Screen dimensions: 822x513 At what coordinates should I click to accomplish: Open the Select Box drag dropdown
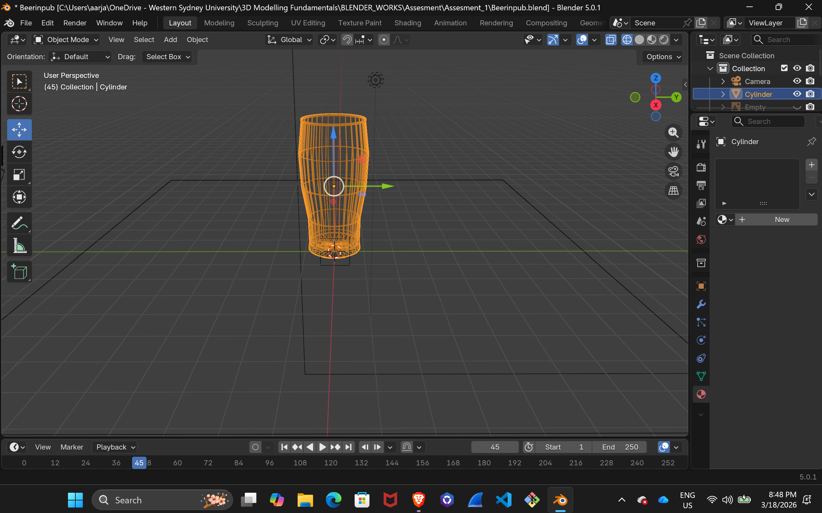tap(167, 57)
